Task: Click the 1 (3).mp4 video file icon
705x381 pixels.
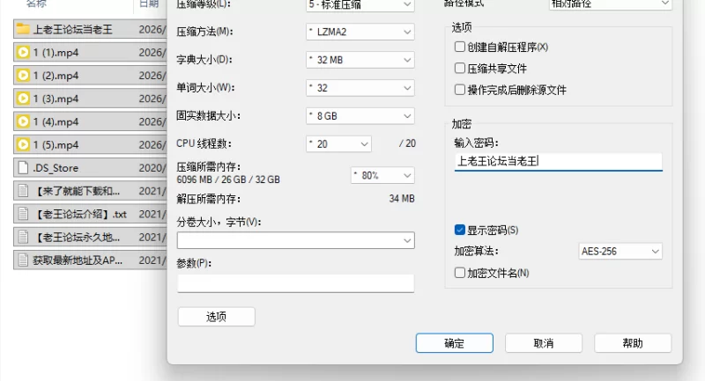Action: [x=23, y=98]
